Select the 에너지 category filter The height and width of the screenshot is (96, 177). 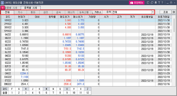click(x=71, y=12)
